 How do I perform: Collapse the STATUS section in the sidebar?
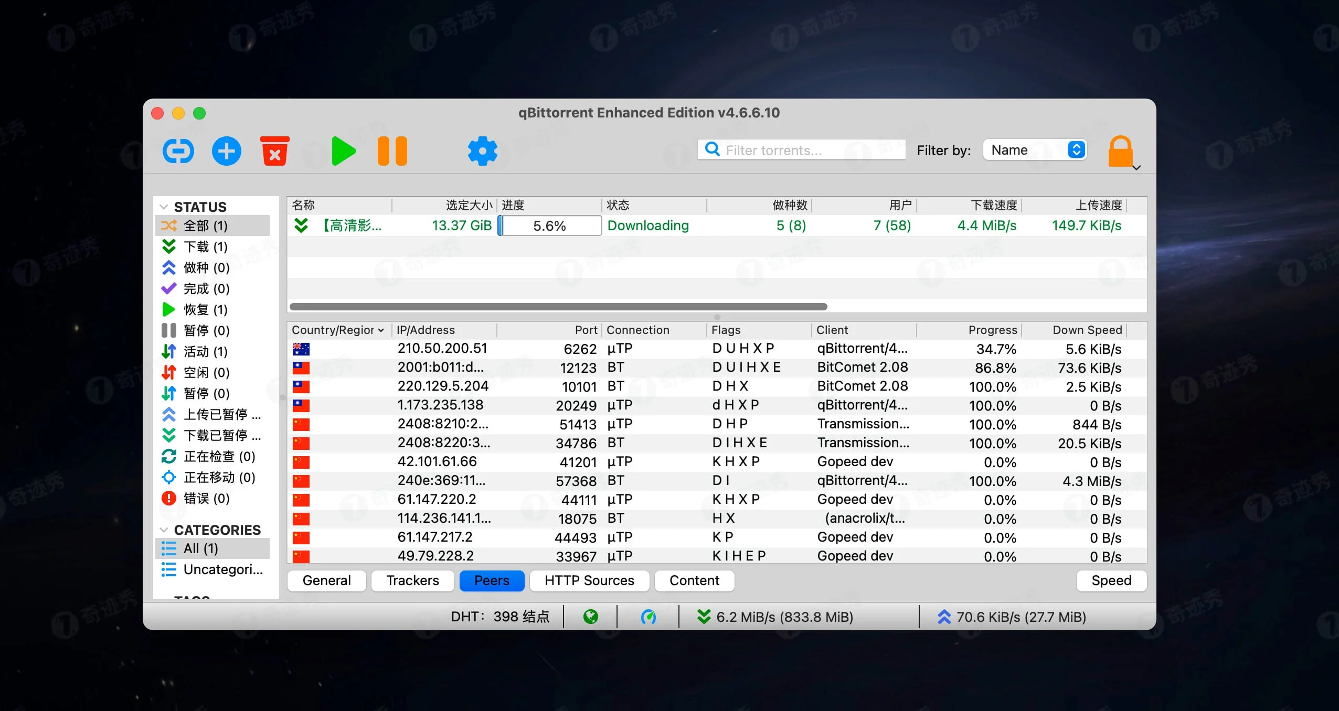tap(164, 206)
